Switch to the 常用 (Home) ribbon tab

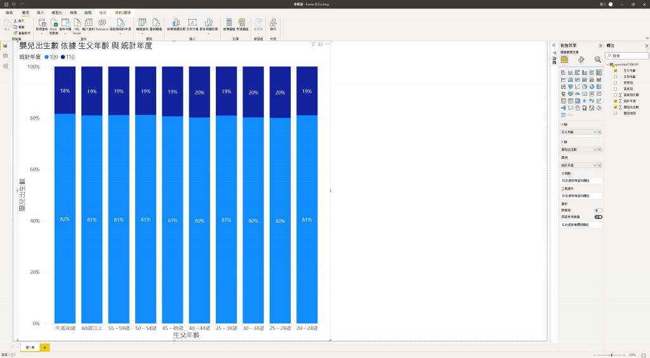click(25, 13)
